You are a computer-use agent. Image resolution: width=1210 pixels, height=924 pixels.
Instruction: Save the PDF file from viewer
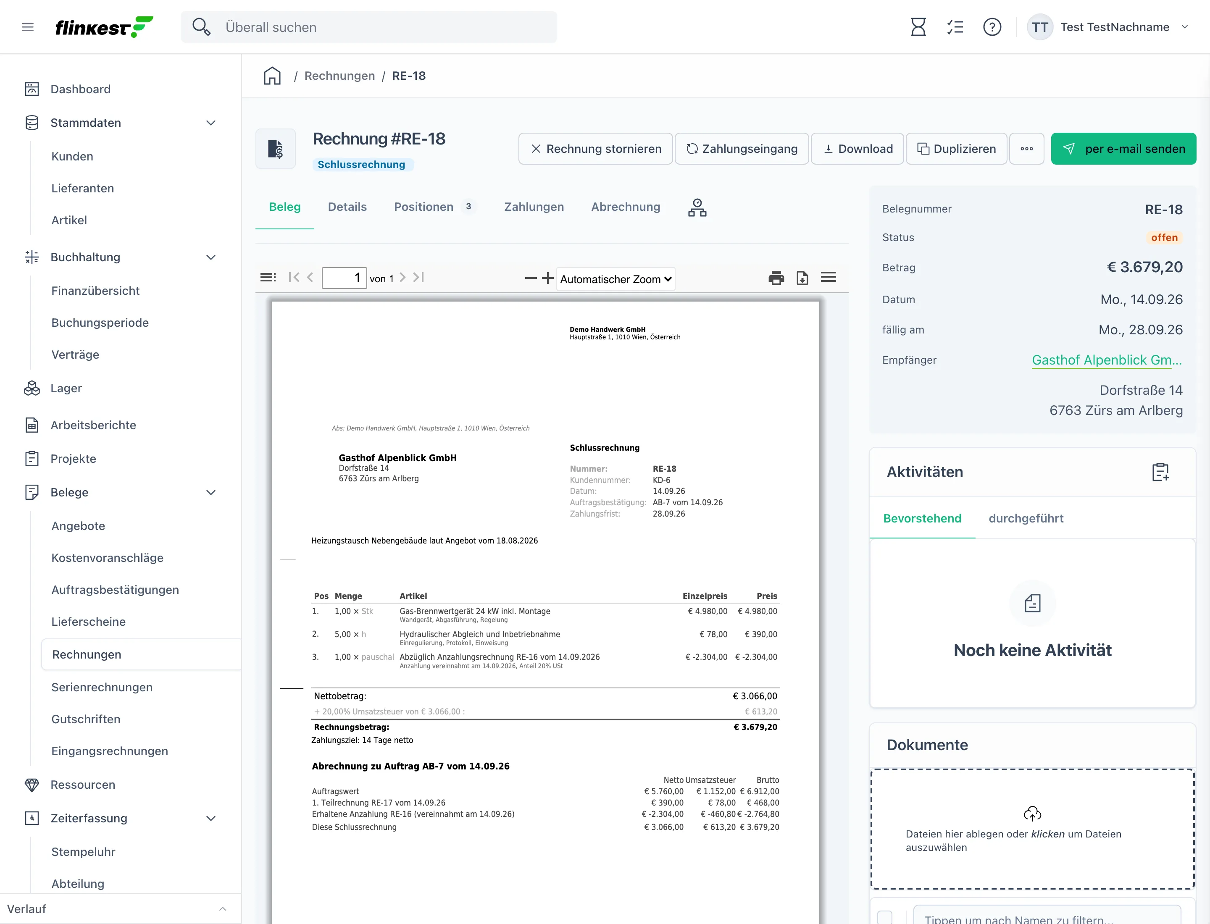802,278
